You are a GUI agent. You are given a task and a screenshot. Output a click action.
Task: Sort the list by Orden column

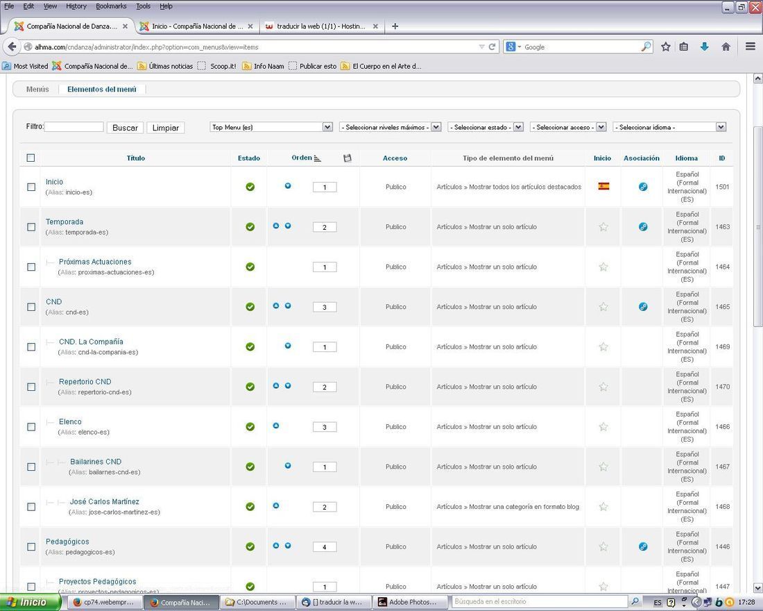coord(302,158)
